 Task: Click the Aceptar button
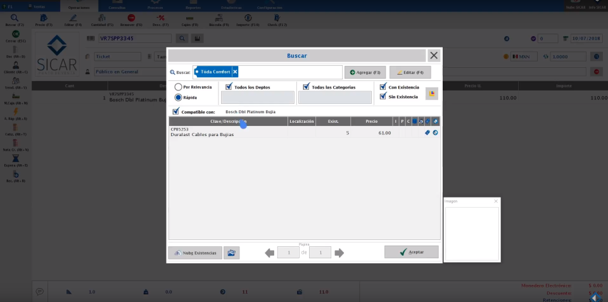(412, 252)
